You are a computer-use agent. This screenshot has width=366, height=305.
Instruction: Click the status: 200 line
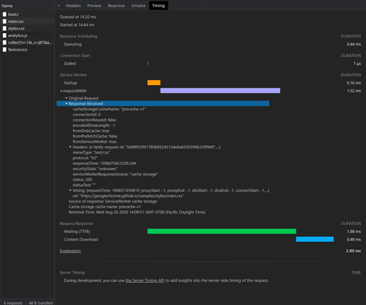[83, 179]
